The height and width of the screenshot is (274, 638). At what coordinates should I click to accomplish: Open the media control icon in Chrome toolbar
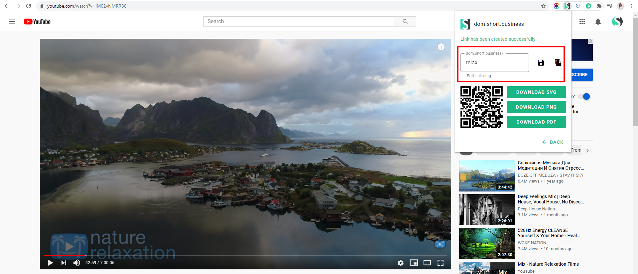(x=610, y=6)
